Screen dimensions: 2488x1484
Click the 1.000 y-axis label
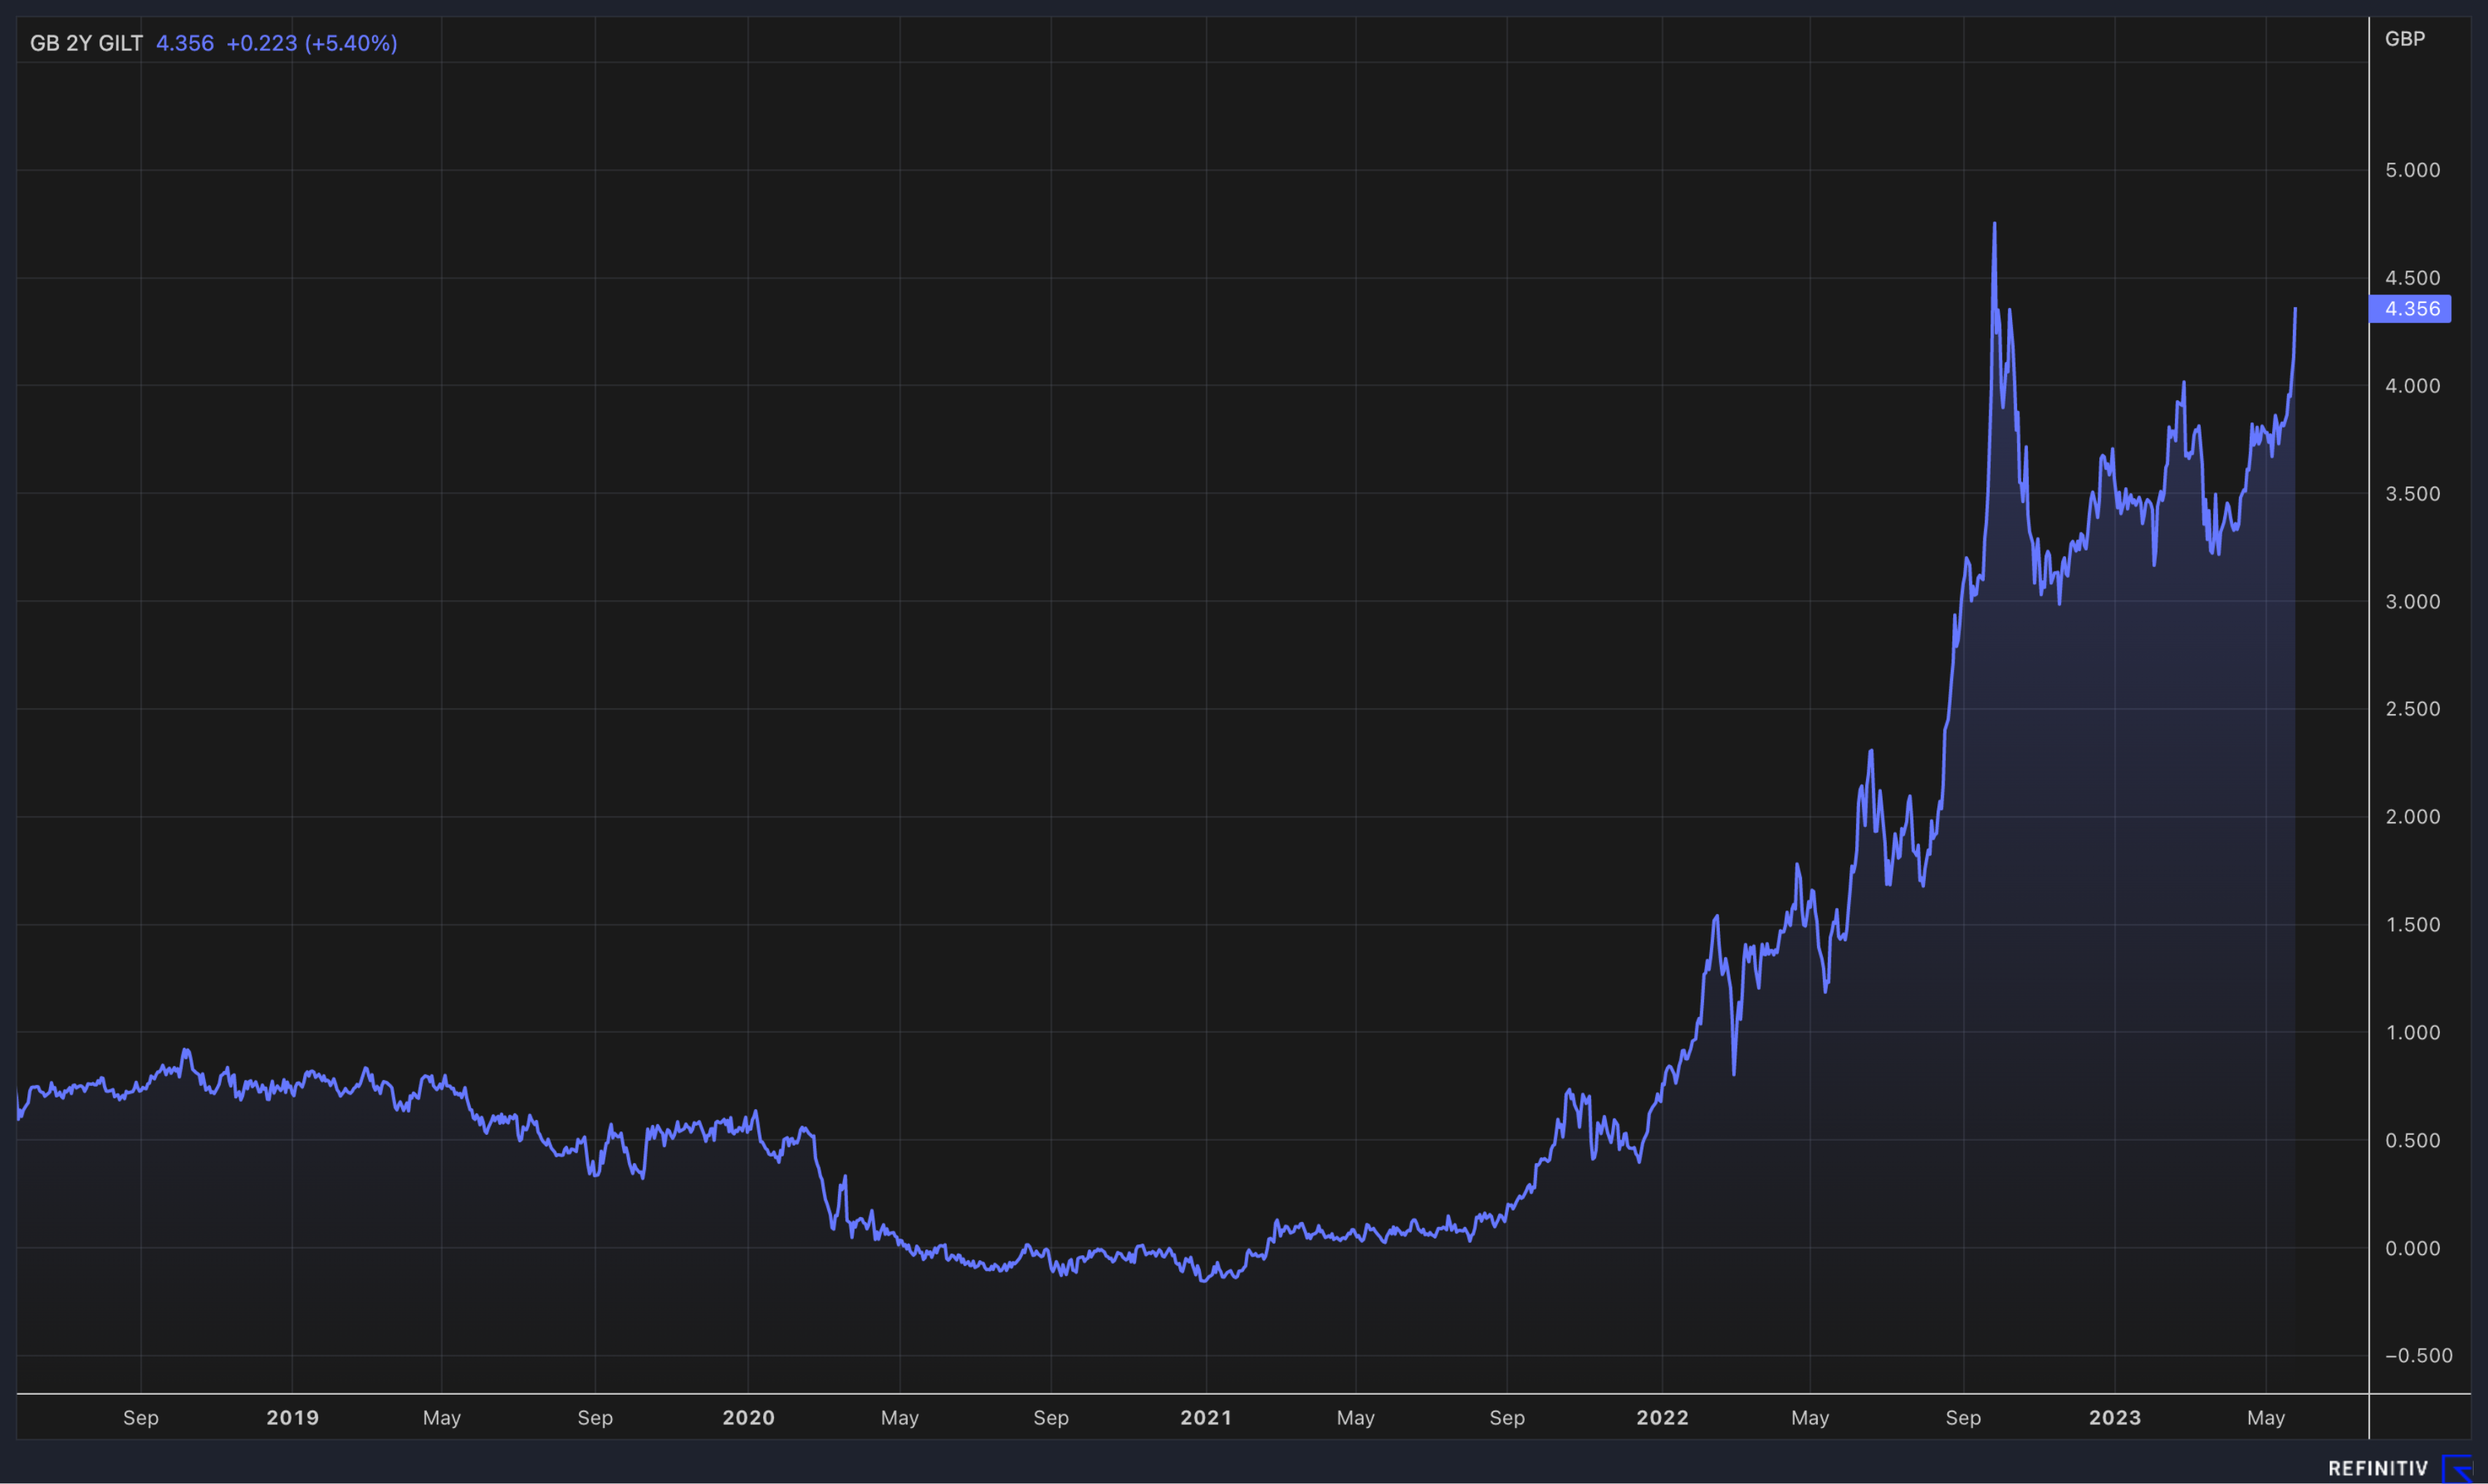2412,1033
